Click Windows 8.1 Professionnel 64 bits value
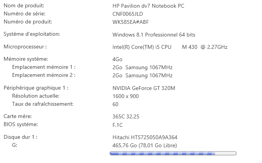262x163 pixels. pyautogui.click(x=154, y=35)
